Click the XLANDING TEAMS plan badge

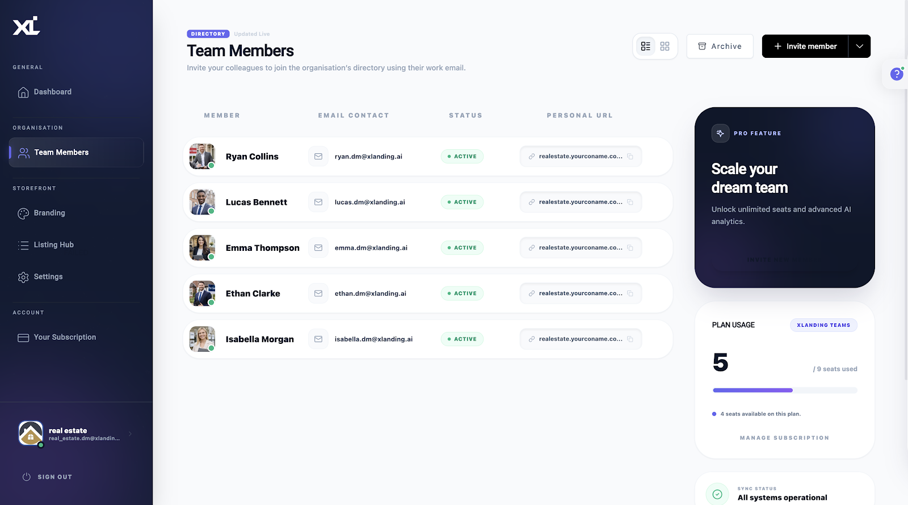[x=823, y=325]
